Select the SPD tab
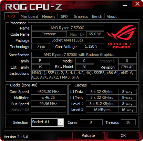The height and width of the screenshot is (141, 143). 64,16
